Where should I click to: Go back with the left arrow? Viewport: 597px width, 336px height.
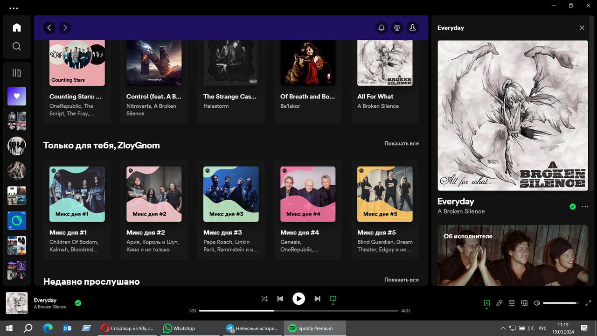[49, 28]
